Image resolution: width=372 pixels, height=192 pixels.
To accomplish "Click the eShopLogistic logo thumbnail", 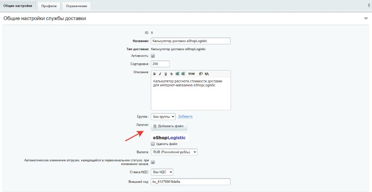I will coord(169,138).
